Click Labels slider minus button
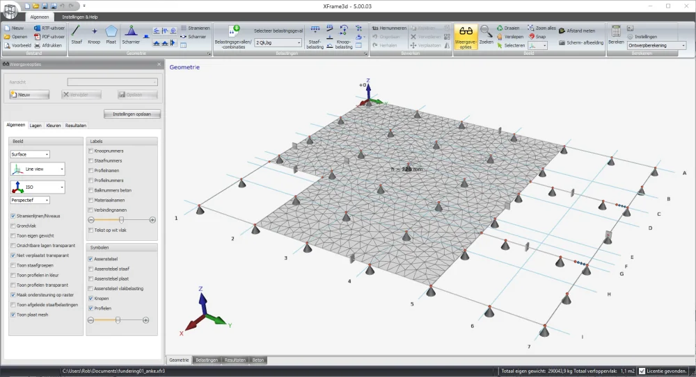Image resolution: width=696 pixels, height=377 pixels. tap(91, 219)
